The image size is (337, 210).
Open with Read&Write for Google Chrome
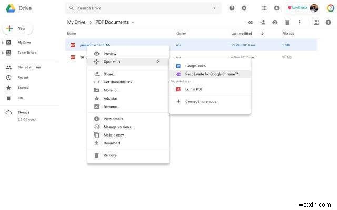210,74
